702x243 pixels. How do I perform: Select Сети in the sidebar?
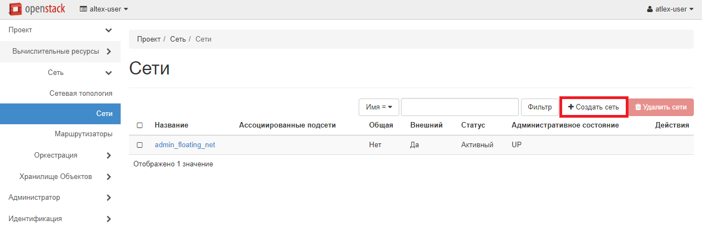click(x=104, y=114)
